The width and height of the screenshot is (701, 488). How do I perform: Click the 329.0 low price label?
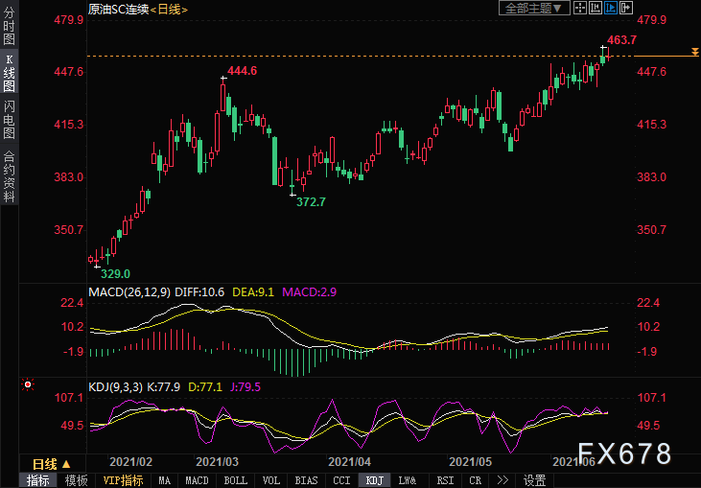115,274
